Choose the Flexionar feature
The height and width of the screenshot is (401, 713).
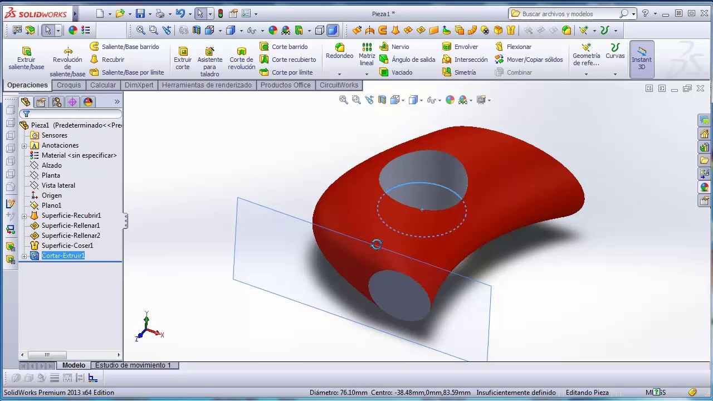(x=512, y=47)
